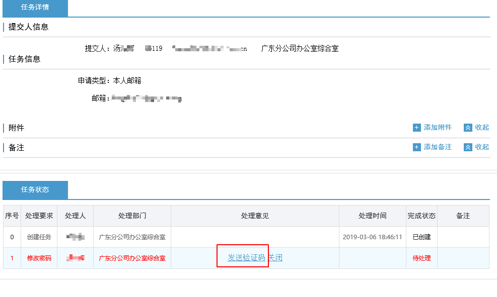Viewport: 497px width, 297px height.
Task: Select the 完成状态 column header
Action: [x=421, y=216]
